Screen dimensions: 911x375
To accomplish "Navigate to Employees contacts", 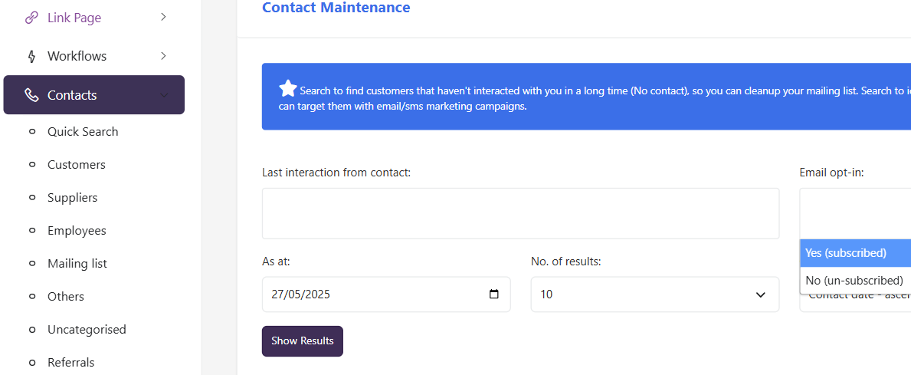I will pos(77,230).
